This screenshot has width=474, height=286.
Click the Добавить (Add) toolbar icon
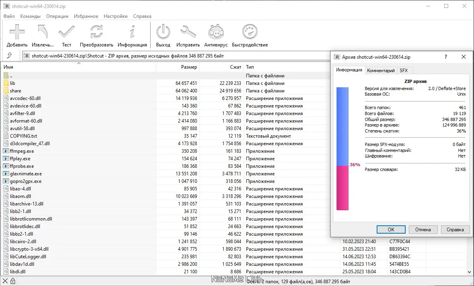tap(17, 32)
